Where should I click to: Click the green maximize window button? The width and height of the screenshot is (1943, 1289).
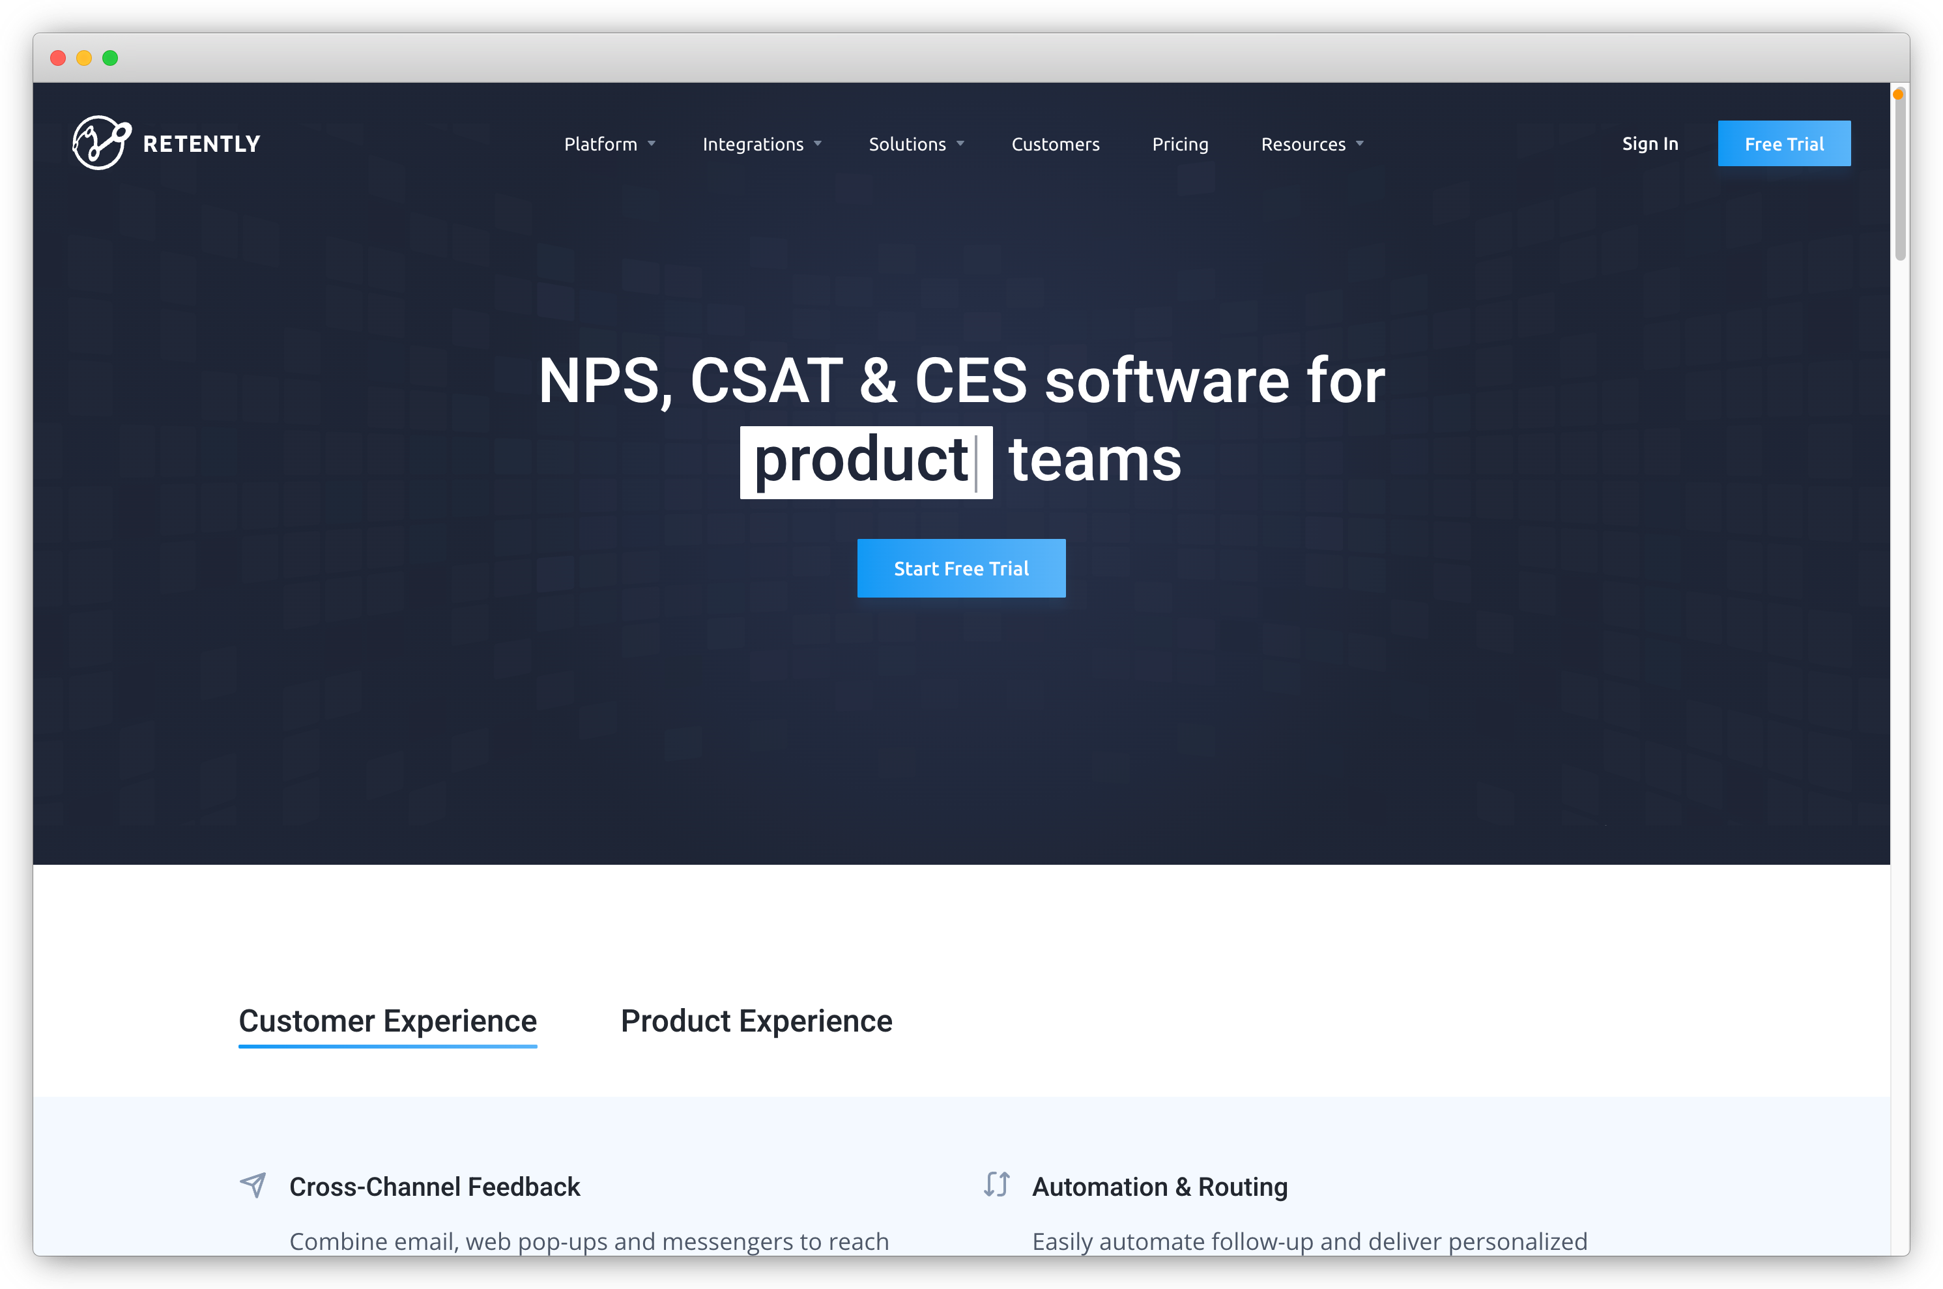(110, 59)
